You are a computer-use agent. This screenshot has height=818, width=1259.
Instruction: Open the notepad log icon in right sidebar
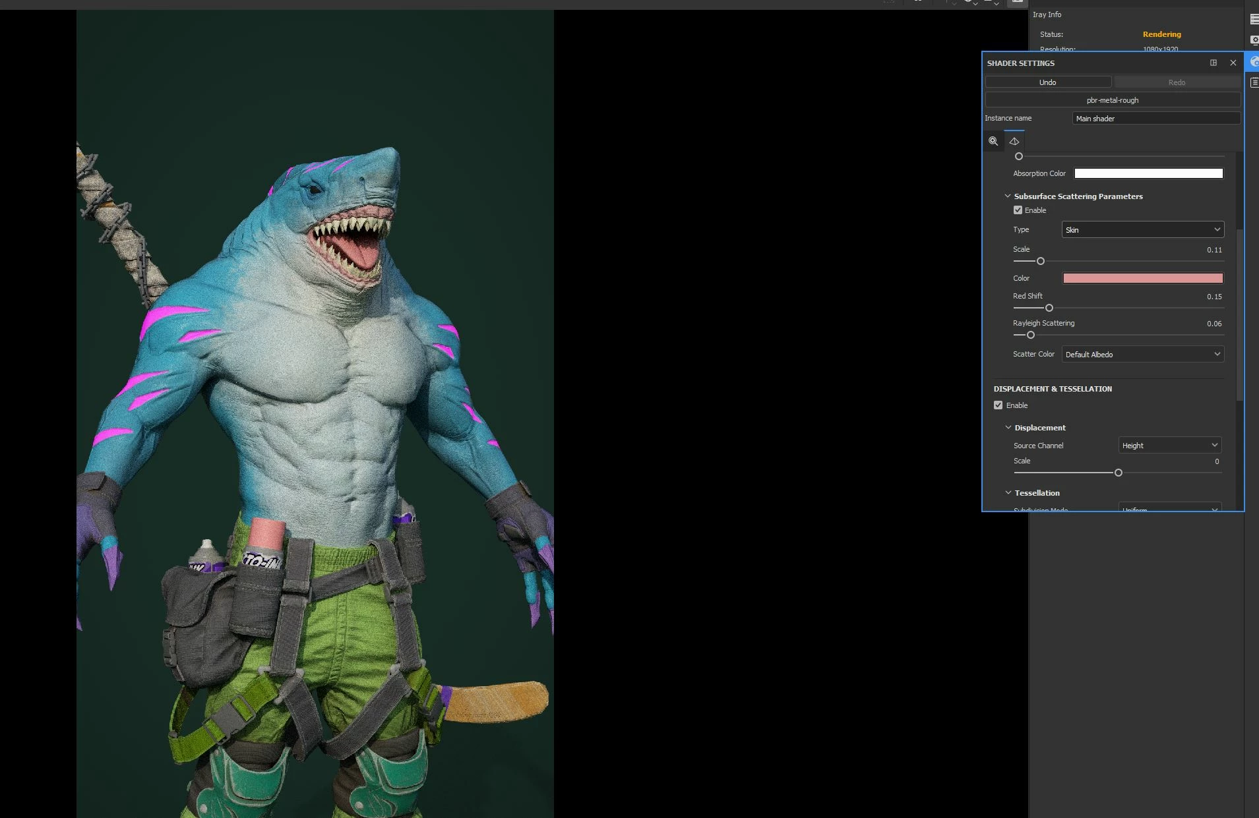pos(1254,82)
